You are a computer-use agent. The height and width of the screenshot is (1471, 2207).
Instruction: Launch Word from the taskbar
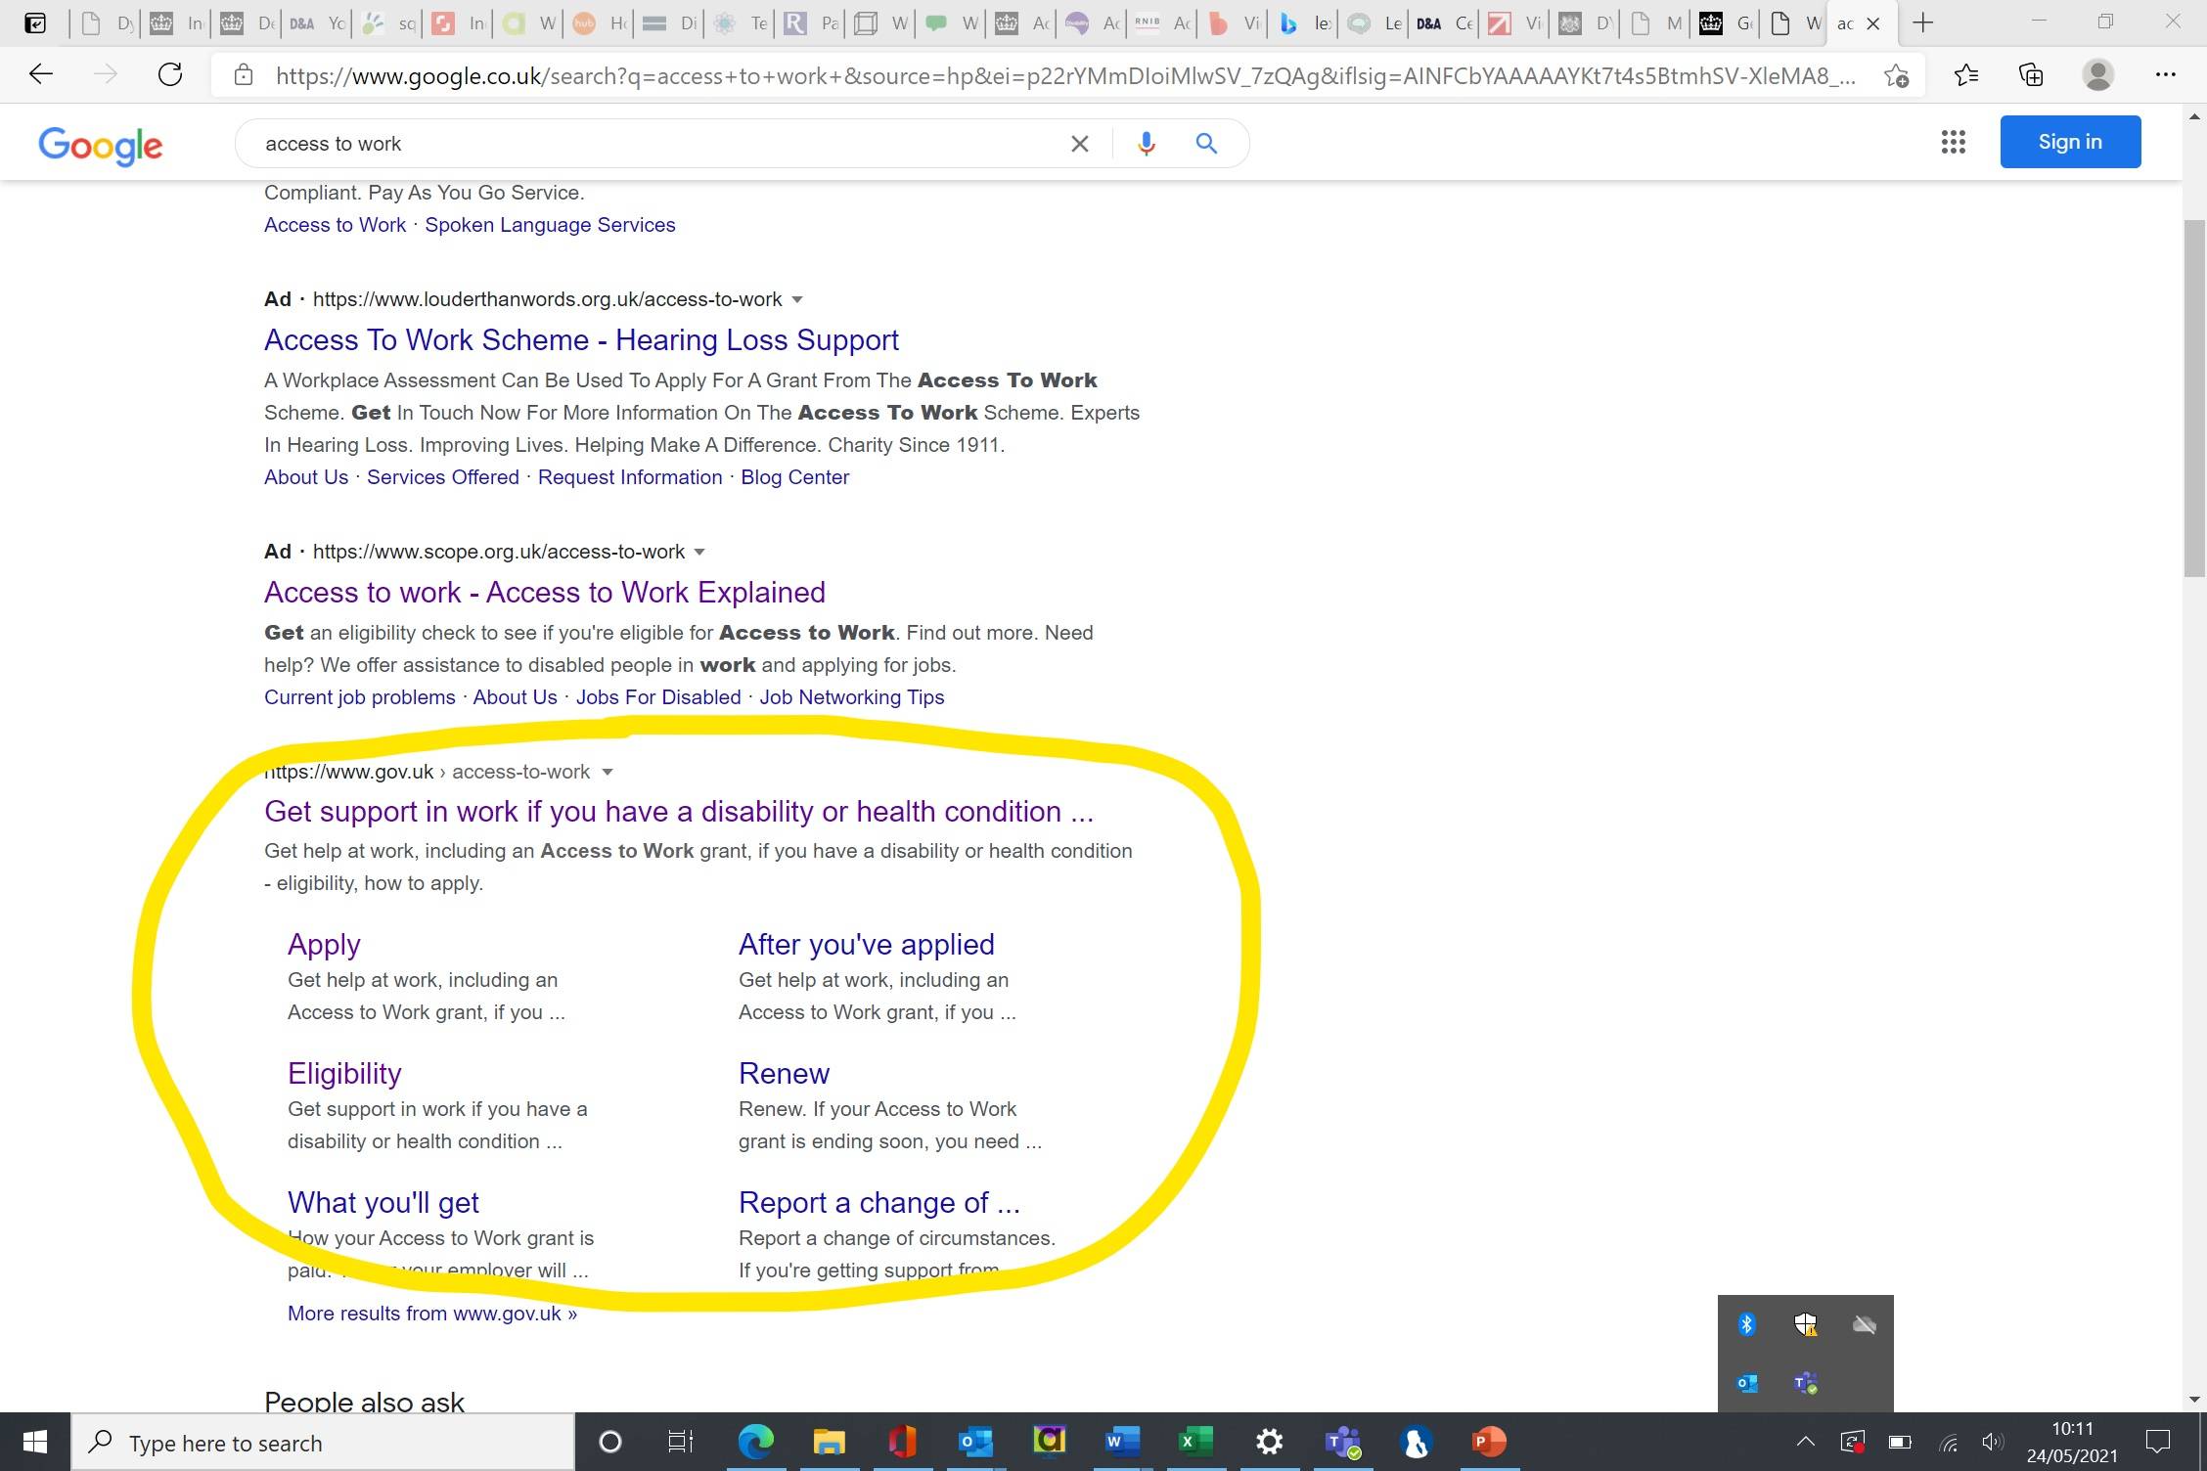pos(1122,1442)
